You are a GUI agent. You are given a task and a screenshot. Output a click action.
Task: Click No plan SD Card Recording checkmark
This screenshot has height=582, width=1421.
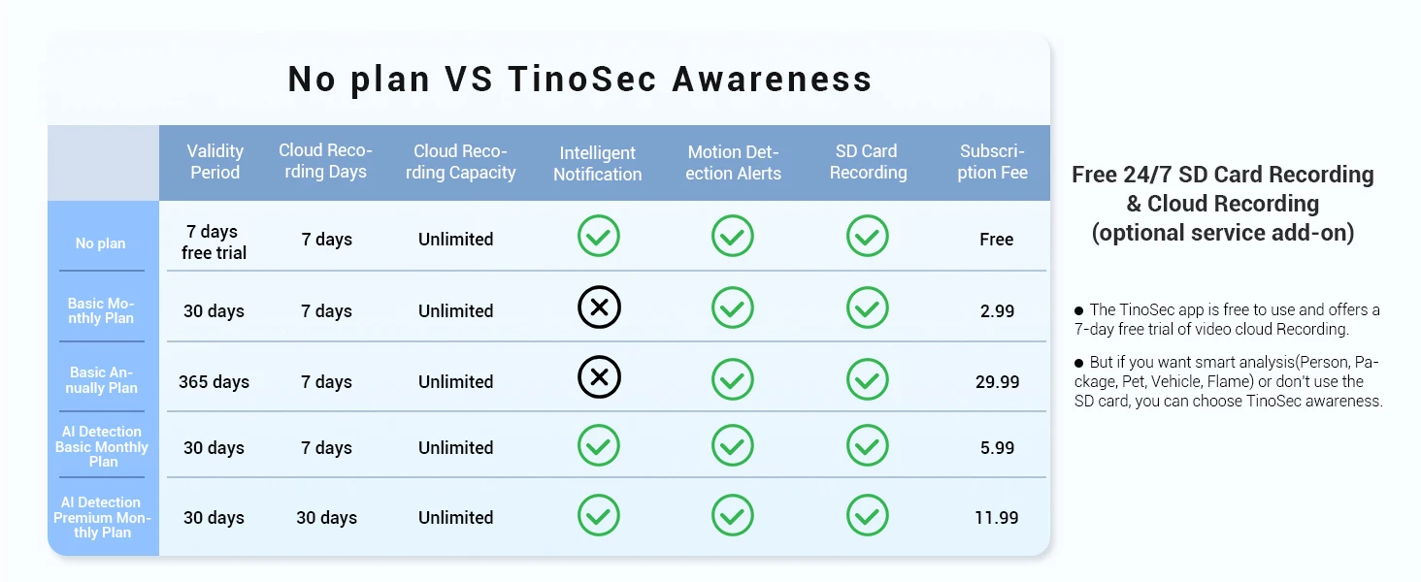(867, 237)
